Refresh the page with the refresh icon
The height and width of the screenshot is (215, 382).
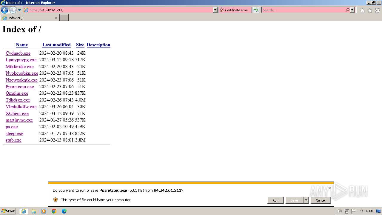[x=256, y=10]
